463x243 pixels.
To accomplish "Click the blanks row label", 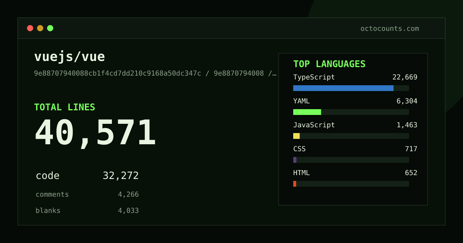I will (48, 211).
